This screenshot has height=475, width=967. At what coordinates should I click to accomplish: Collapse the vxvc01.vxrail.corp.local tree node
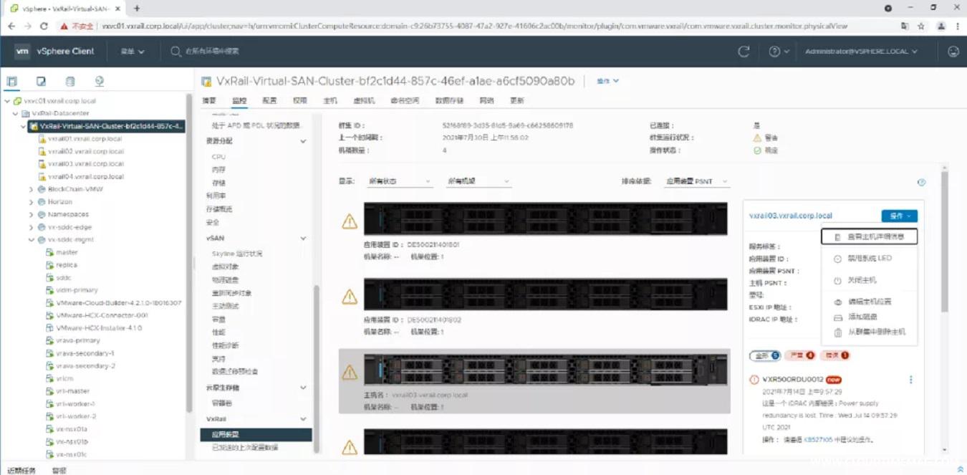(7, 101)
